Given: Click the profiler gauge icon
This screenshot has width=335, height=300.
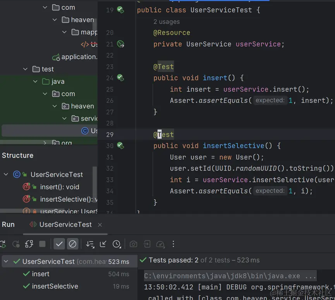Looking at the screenshot, I should pyautogui.click(x=160, y=244).
